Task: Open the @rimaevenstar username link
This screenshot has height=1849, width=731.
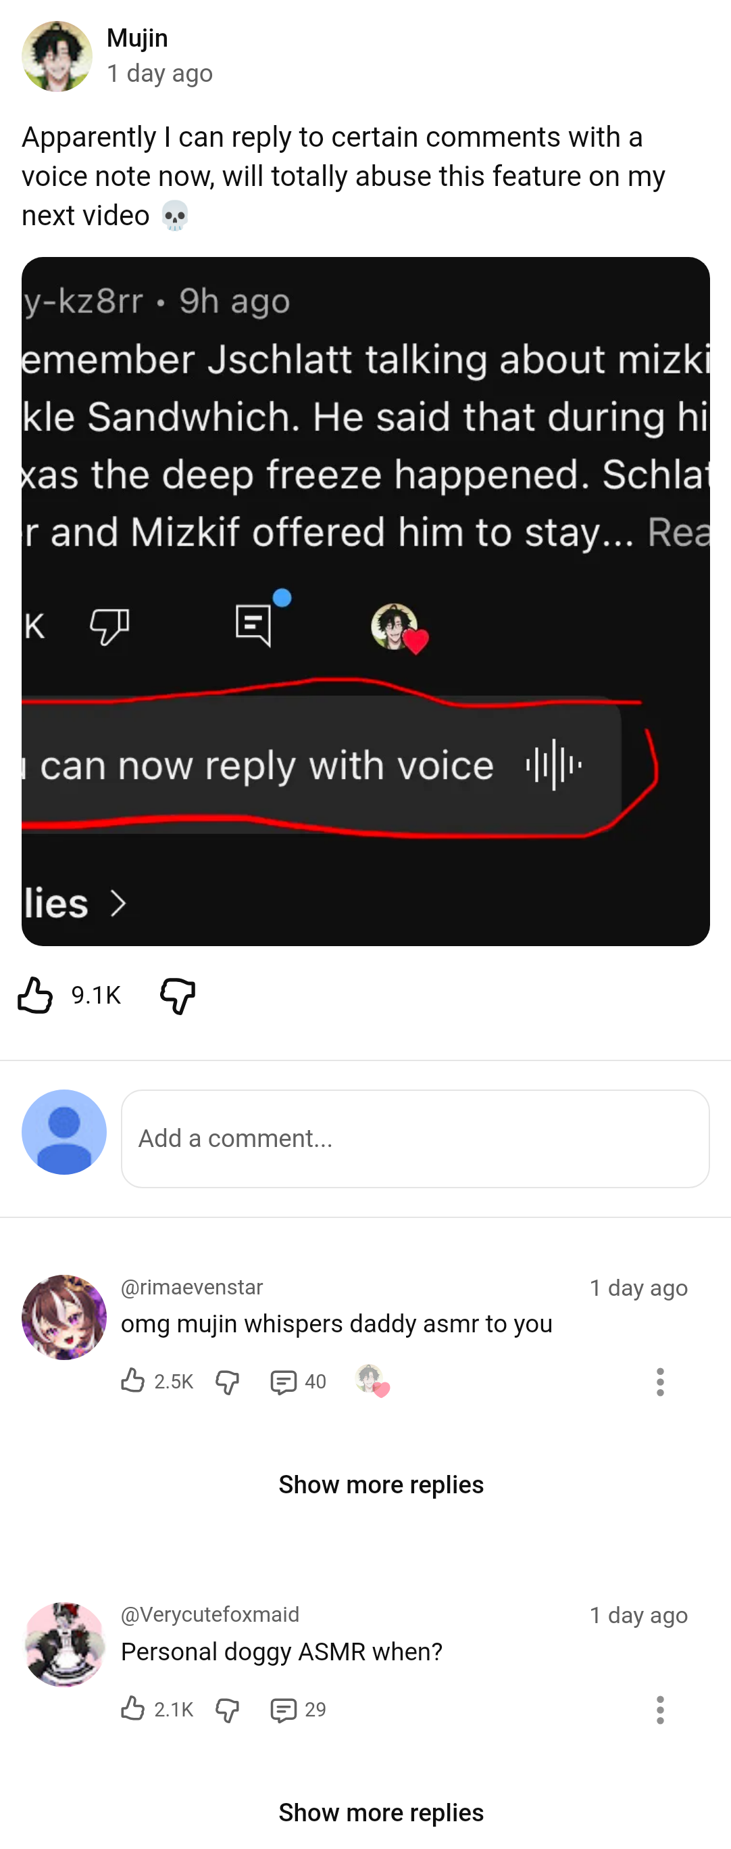Action: 192,1287
